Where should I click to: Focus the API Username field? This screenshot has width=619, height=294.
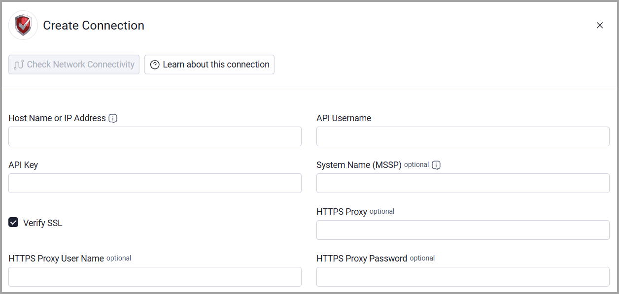pyautogui.click(x=463, y=136)
